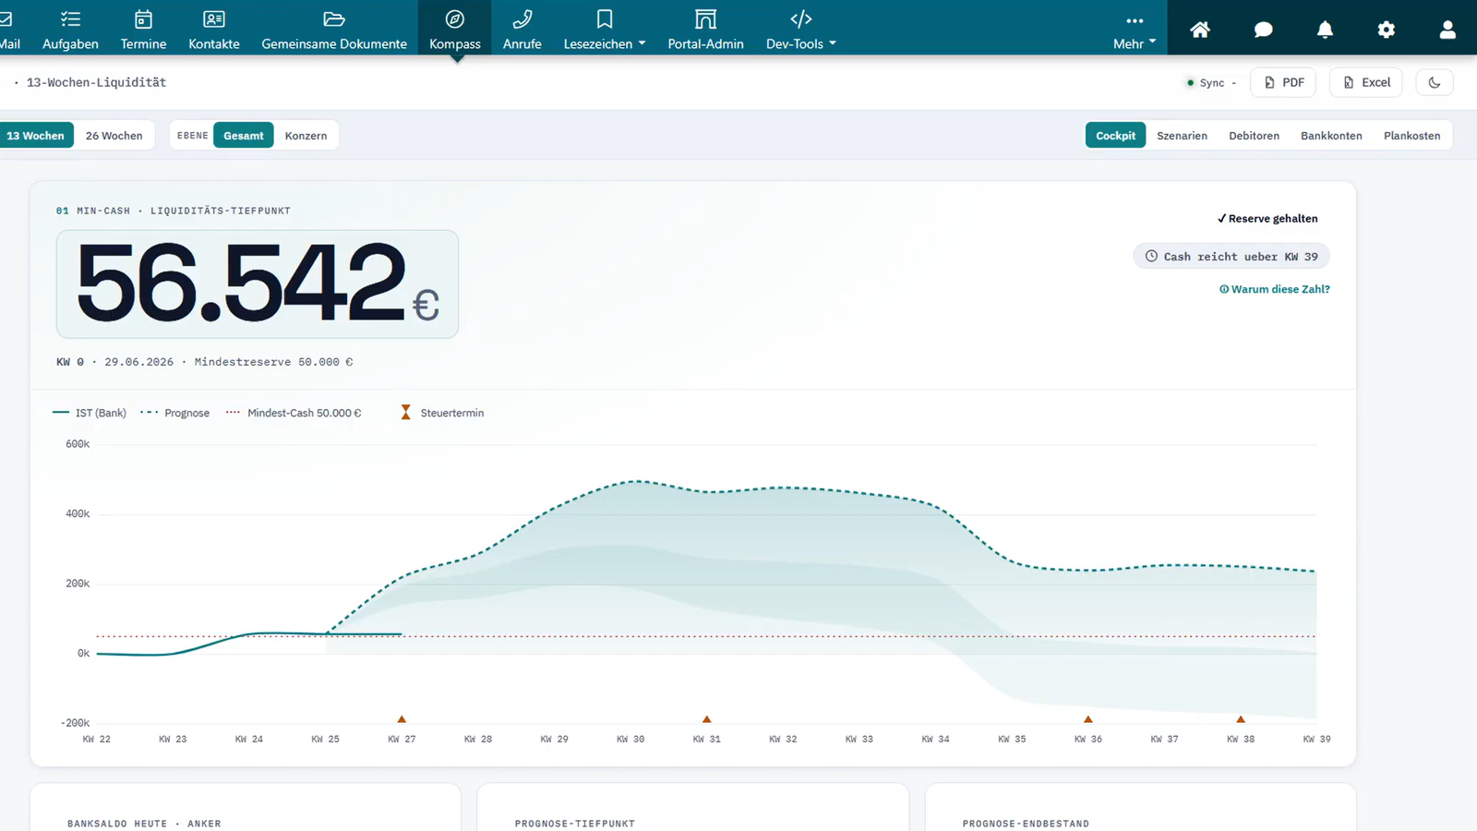Open Gemeinsame Dokumente folder icon
Image resolution: width=1477 pixels, height=831 pixels.
tap(334, 19)
